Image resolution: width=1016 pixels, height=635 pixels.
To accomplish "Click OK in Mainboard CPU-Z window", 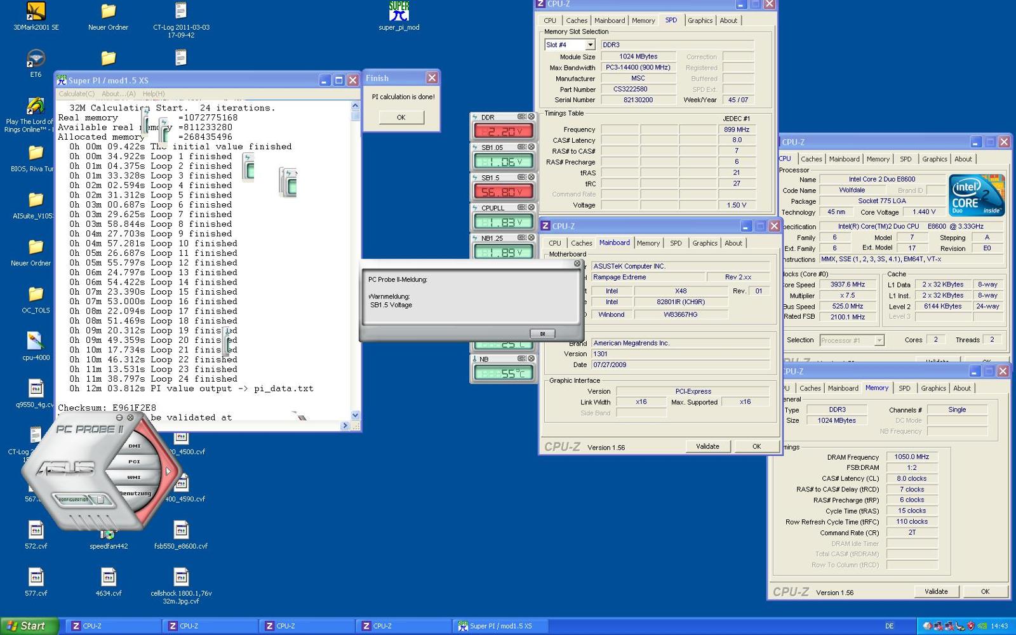I will (x=756, y=446).
